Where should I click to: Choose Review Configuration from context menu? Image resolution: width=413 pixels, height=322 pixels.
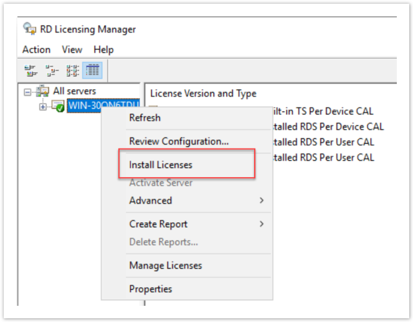tap(179, 142)
